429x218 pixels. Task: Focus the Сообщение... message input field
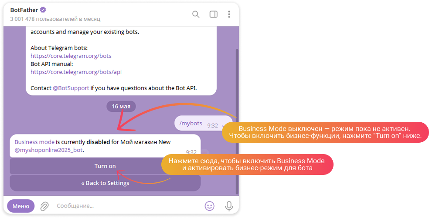[127, 206]
